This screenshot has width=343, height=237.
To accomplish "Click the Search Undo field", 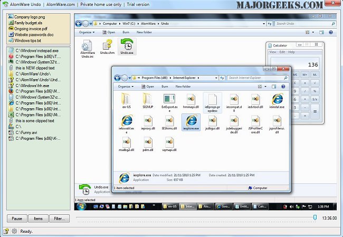I will pyautogui.click(x=306, y=24).
